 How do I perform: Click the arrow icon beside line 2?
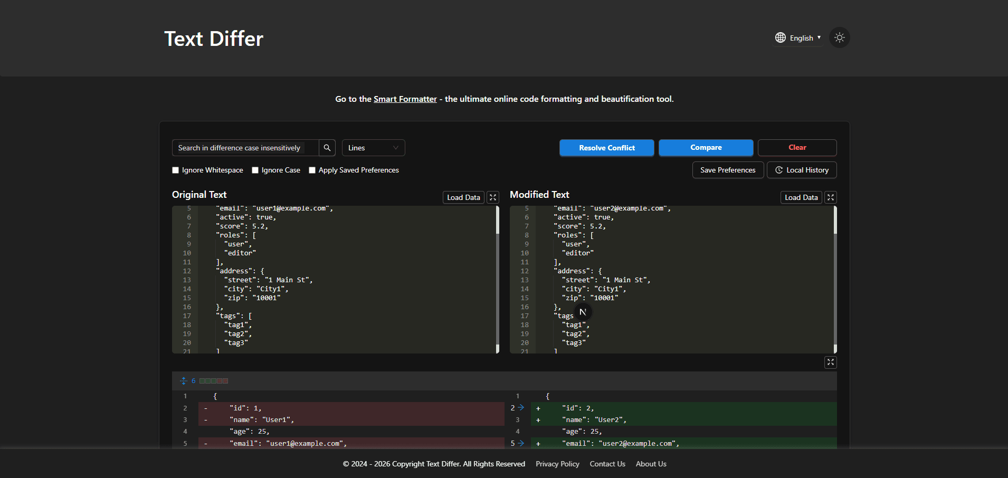coord(521,408)
